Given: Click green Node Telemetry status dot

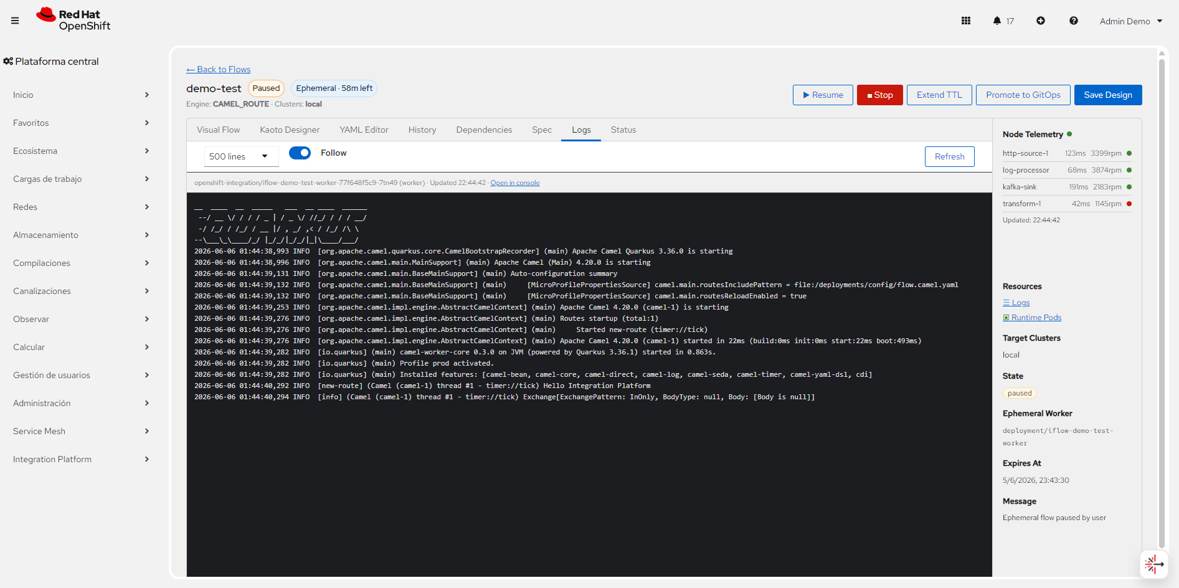Looking at the screenshot, I should [x=1069, y=134].
